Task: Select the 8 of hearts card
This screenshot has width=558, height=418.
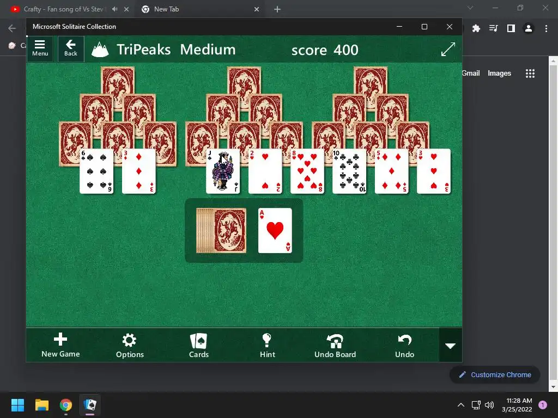Action: pyautogui.click(x=307, y=171)
